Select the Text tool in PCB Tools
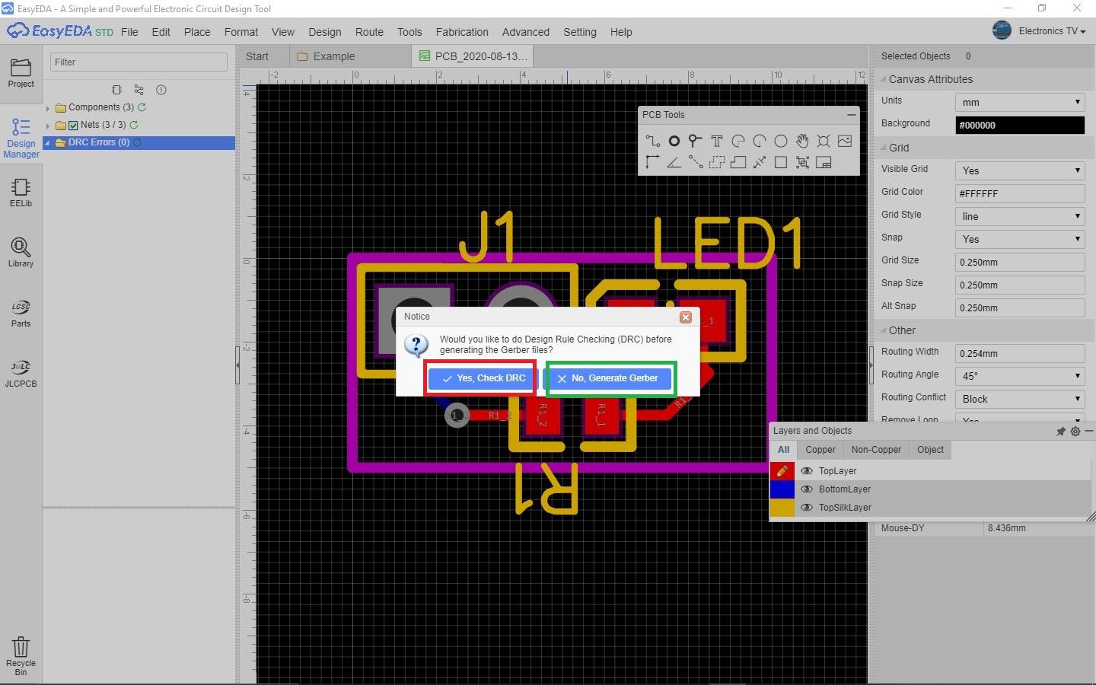 (x=716, y=141)
